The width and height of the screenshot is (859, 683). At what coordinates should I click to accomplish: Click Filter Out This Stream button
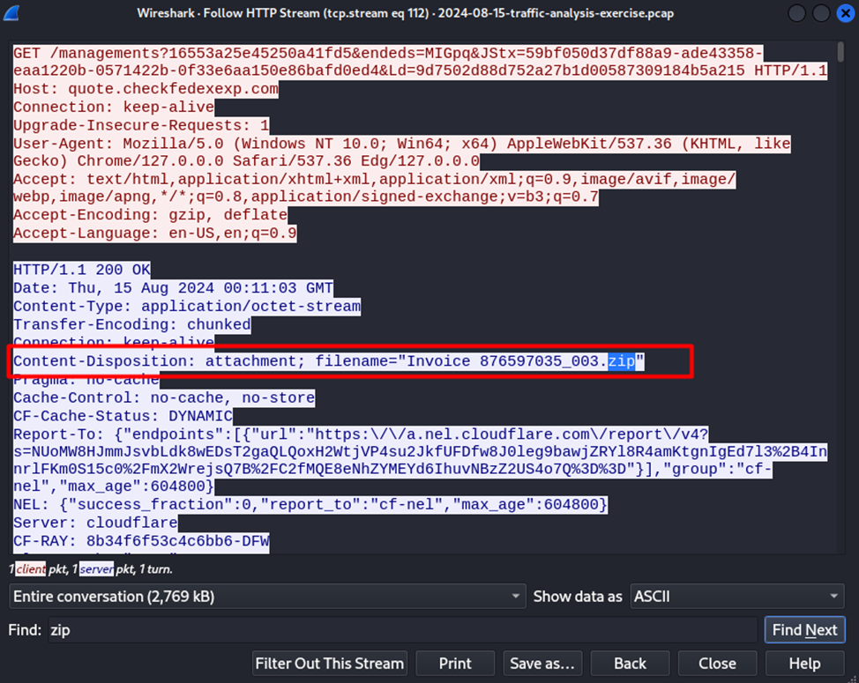[x=330, y=664]
